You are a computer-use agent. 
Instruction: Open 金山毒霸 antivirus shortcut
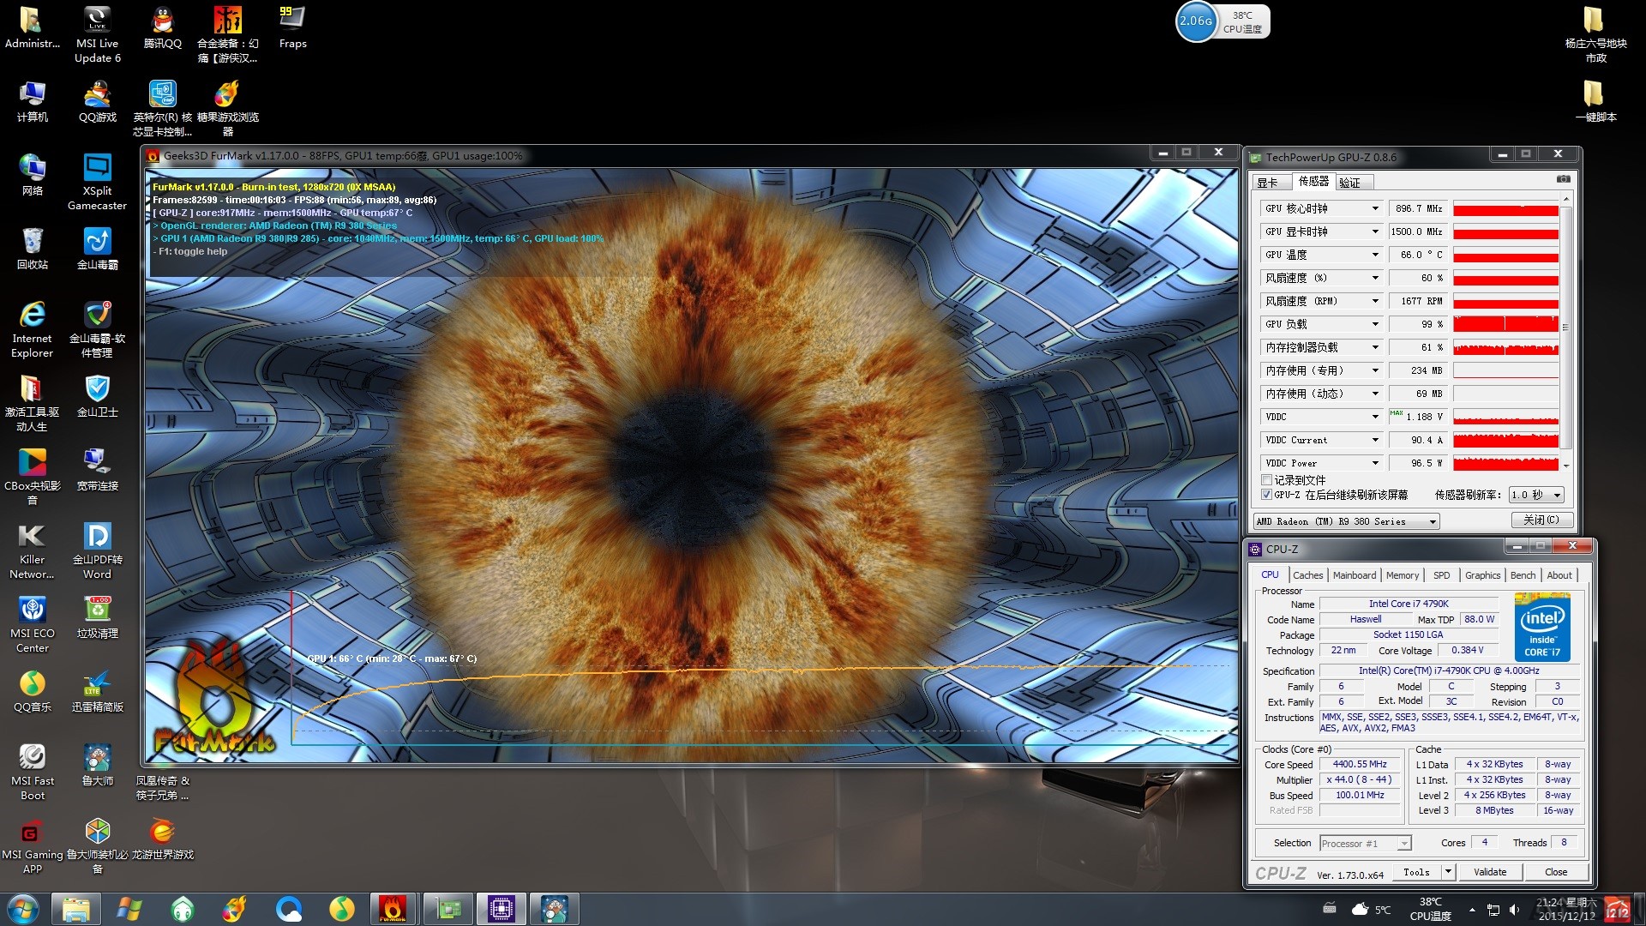(x=97, y=250)
